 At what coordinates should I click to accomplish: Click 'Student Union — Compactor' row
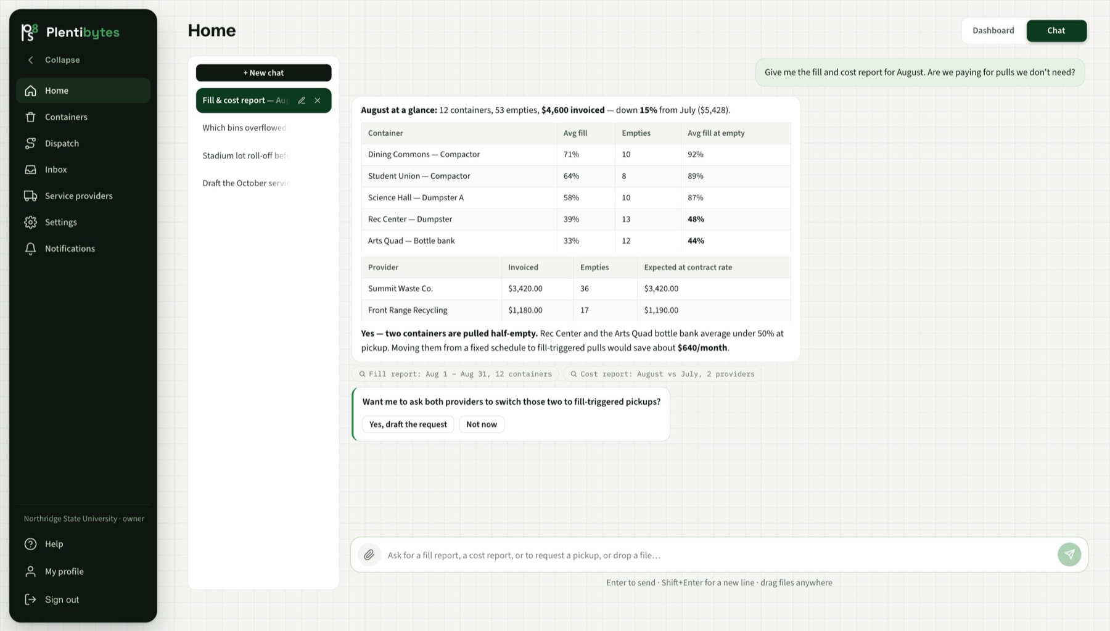tap(576, 176)
